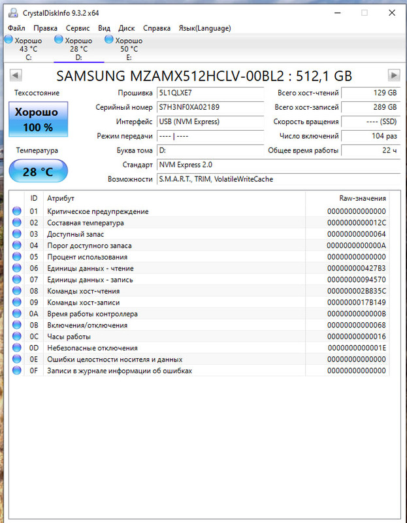
Task: Click the serial number field S7H3NF0XA02189
Action: tap(210, 107)
